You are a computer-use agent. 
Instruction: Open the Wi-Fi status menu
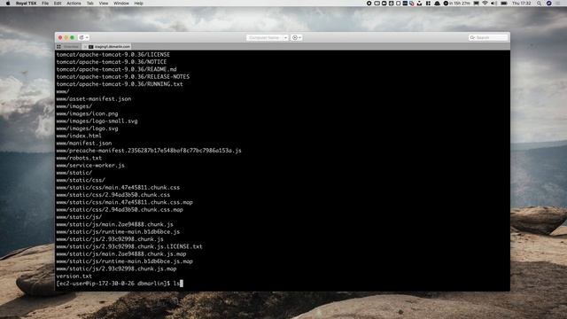tap(485, 4)
